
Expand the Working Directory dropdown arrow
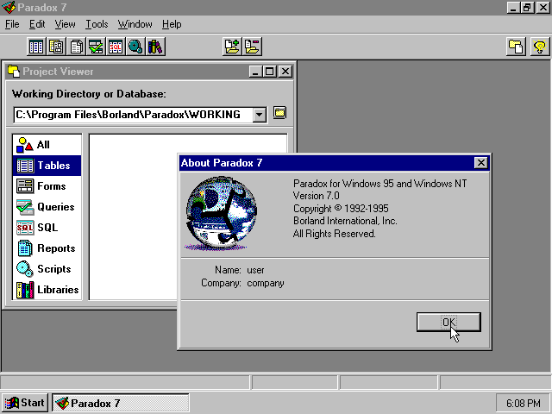pyautogui.click(x=259, y=115)
